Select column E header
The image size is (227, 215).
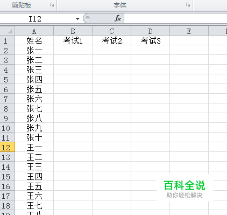click(x=189, y=31)
